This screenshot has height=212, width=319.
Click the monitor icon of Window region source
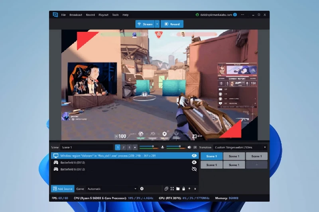click(x=56, y=156)
